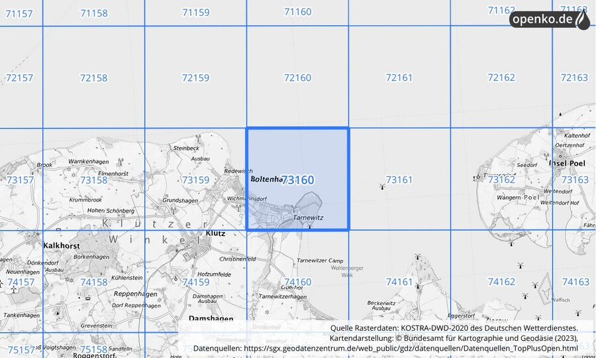Click grid cell label 72160
Image resolution: width=596 pixels, height=358 pixels.
tap(297, 78)
